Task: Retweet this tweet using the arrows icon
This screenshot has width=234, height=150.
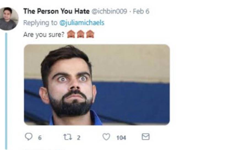Action: [68, 137]
